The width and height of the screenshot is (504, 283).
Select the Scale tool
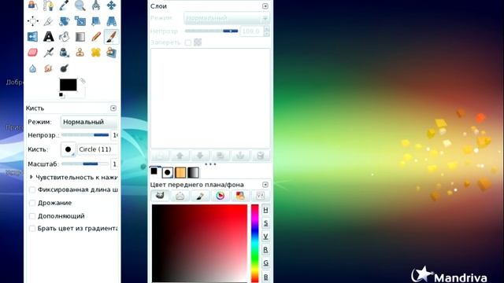tap(80, 21)
